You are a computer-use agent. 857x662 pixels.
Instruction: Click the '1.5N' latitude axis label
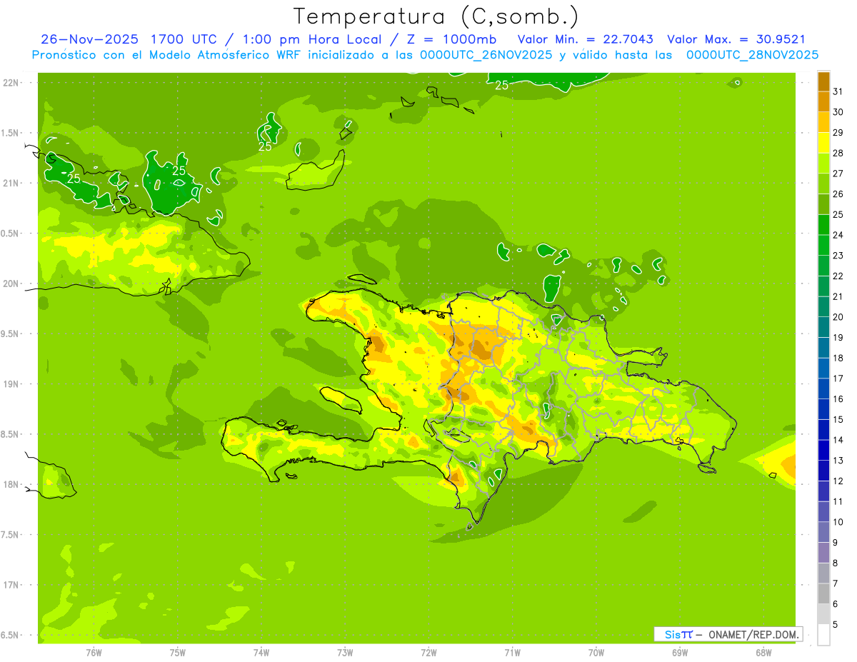tap(10, 133)
